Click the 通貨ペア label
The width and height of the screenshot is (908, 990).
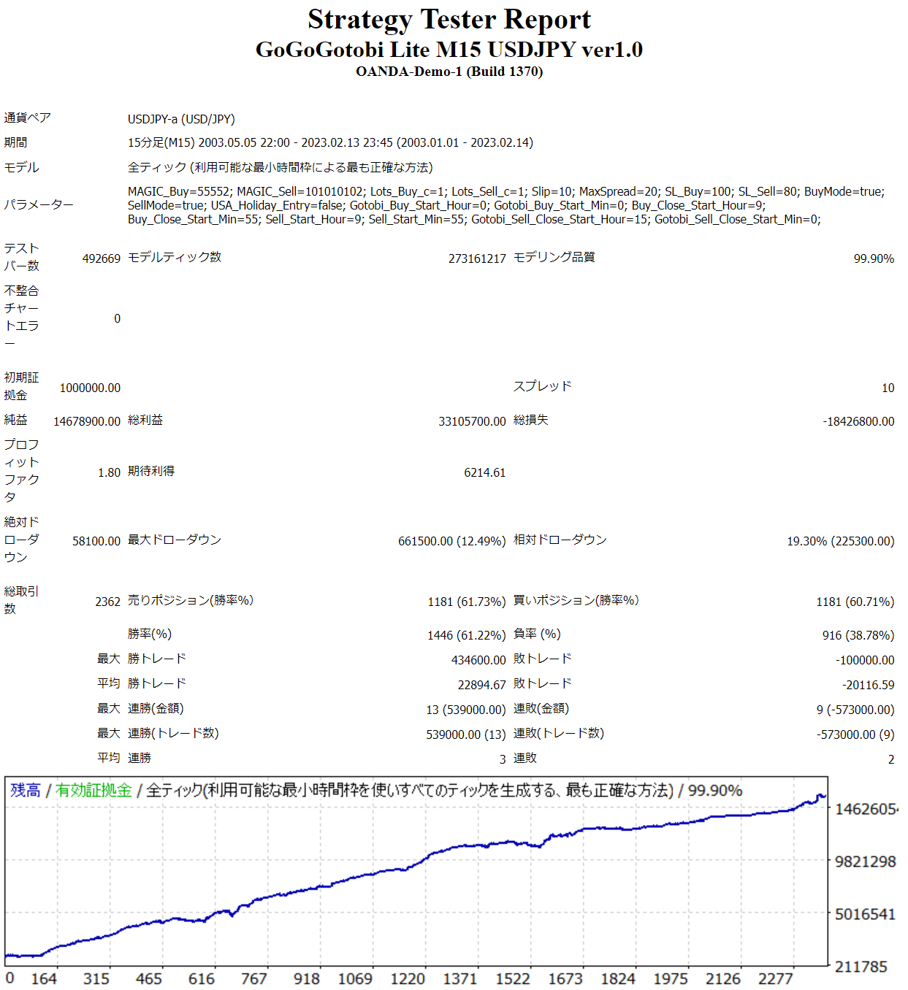click(28, 118)
